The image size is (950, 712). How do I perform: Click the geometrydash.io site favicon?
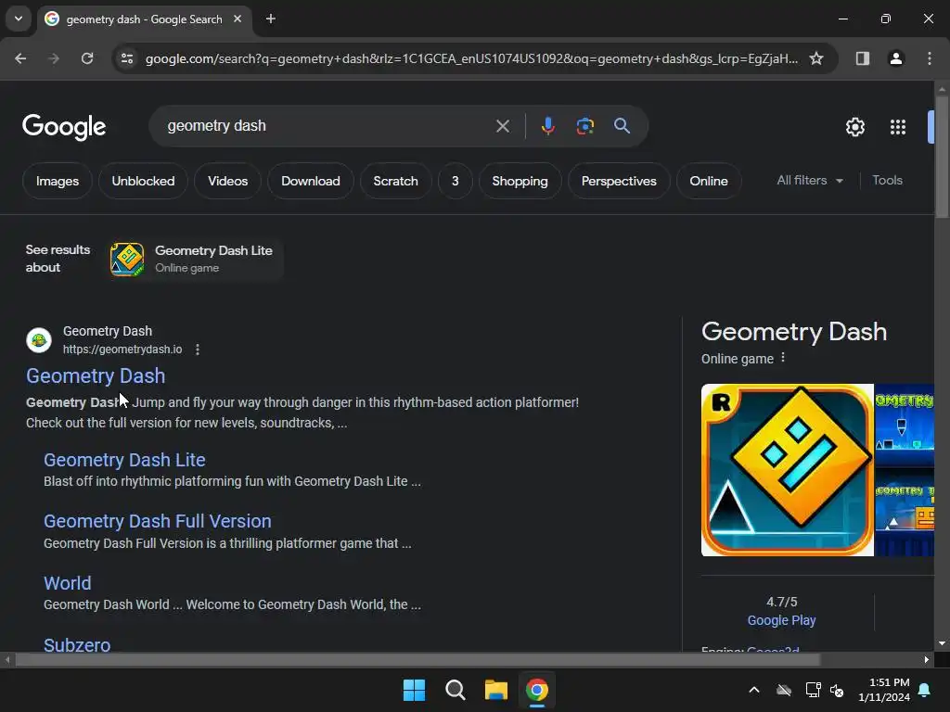[39, 340]
